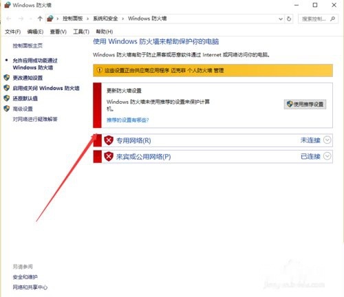Image resolution: width=344 pixels, height=297 pixels.
Task: Open the 文件(F) menu
Action: coord(13,32)
